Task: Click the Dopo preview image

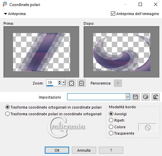Action: 122,52
